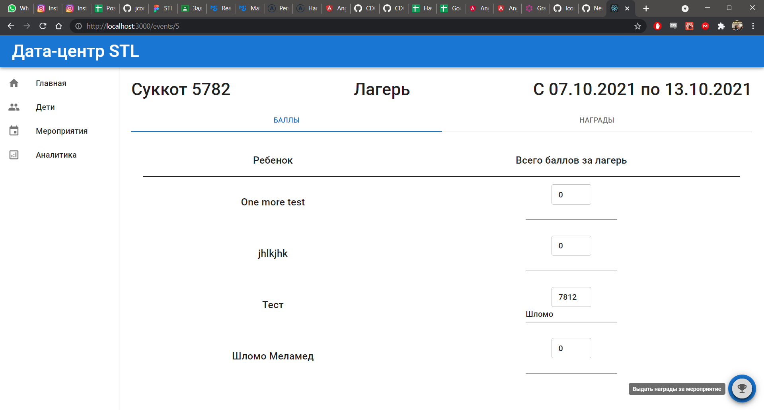Image resolution: width=764 pixels, height=410 pixels.
Task: Open the Дети section from the sidebar
Action: [45, 107]
